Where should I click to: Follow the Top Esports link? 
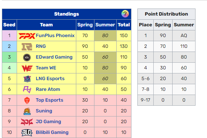pyautogui.click(x=50, y=100)
